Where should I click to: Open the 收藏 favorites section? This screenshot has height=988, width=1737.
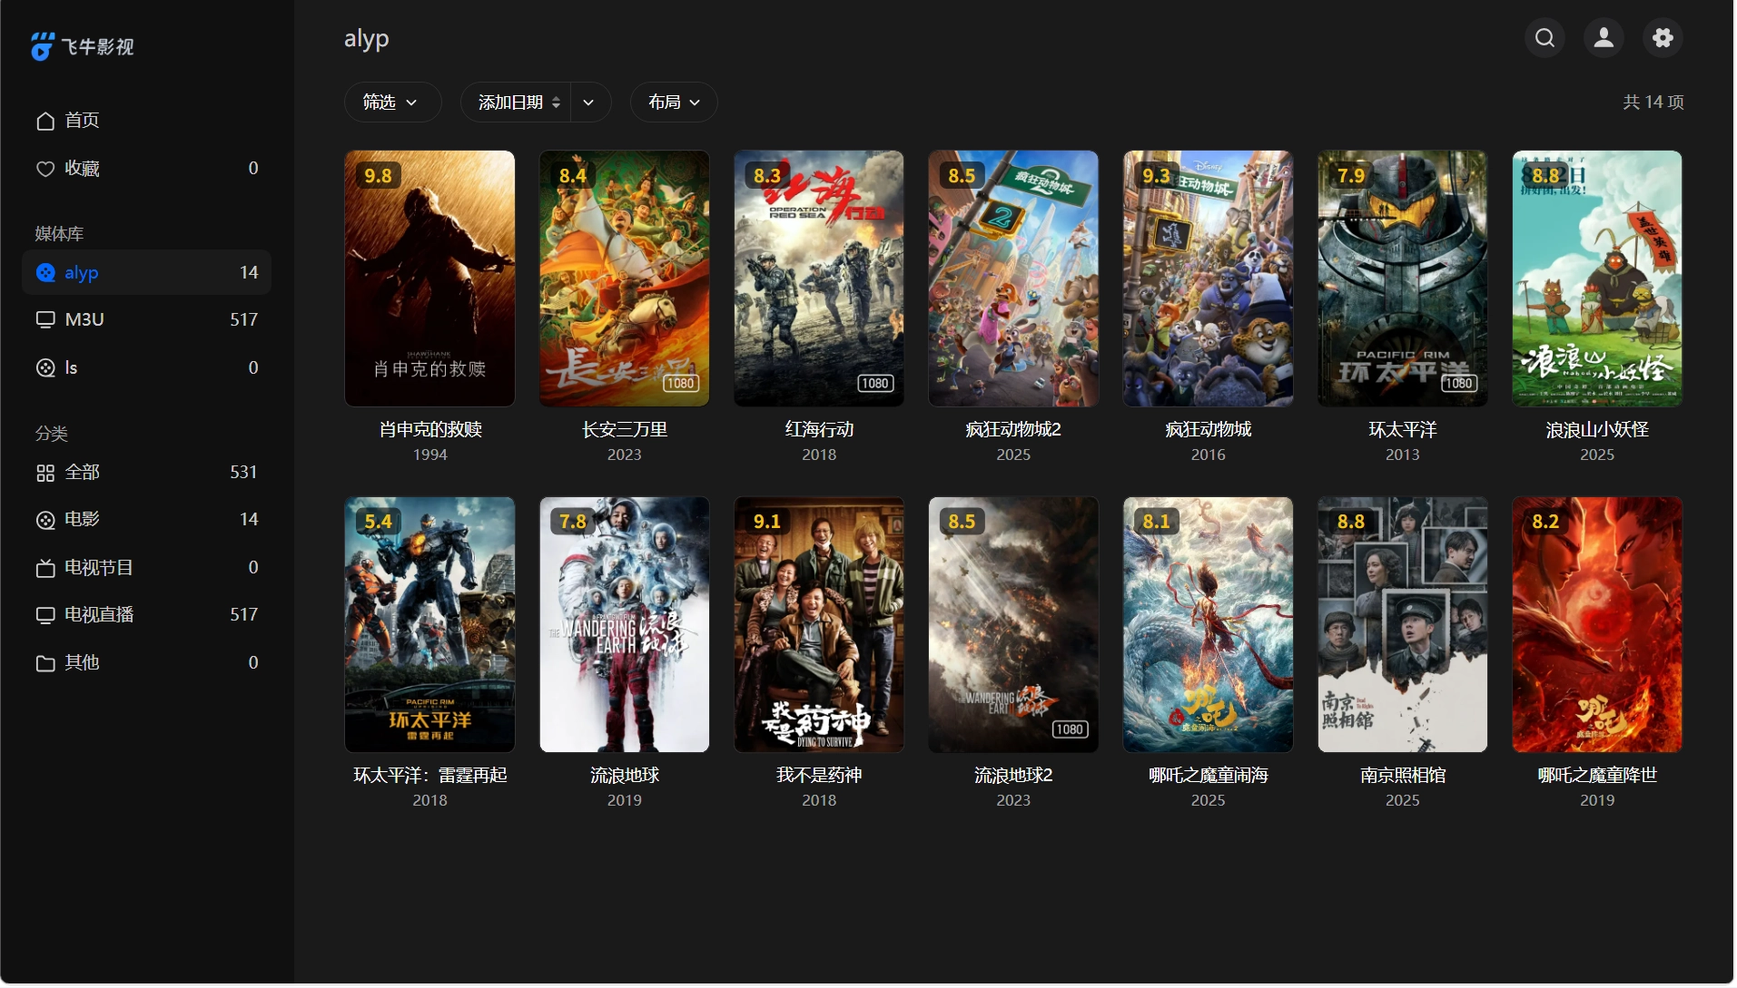[147, 169]
